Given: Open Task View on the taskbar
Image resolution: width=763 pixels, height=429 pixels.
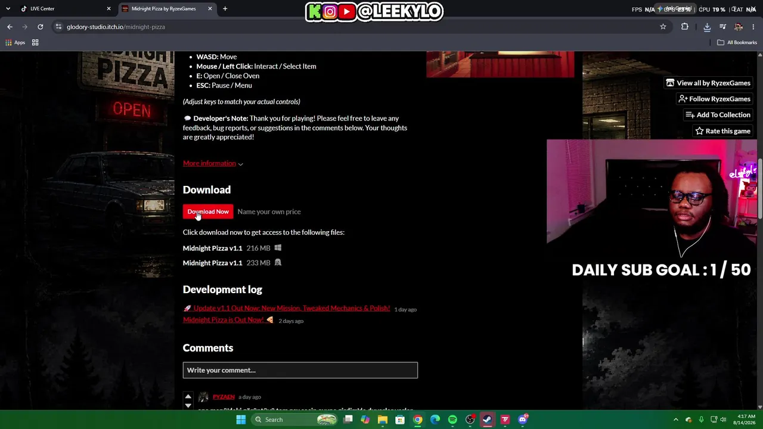Looking at the screenshot, I should pyautogui.click(x=348, y=419).
